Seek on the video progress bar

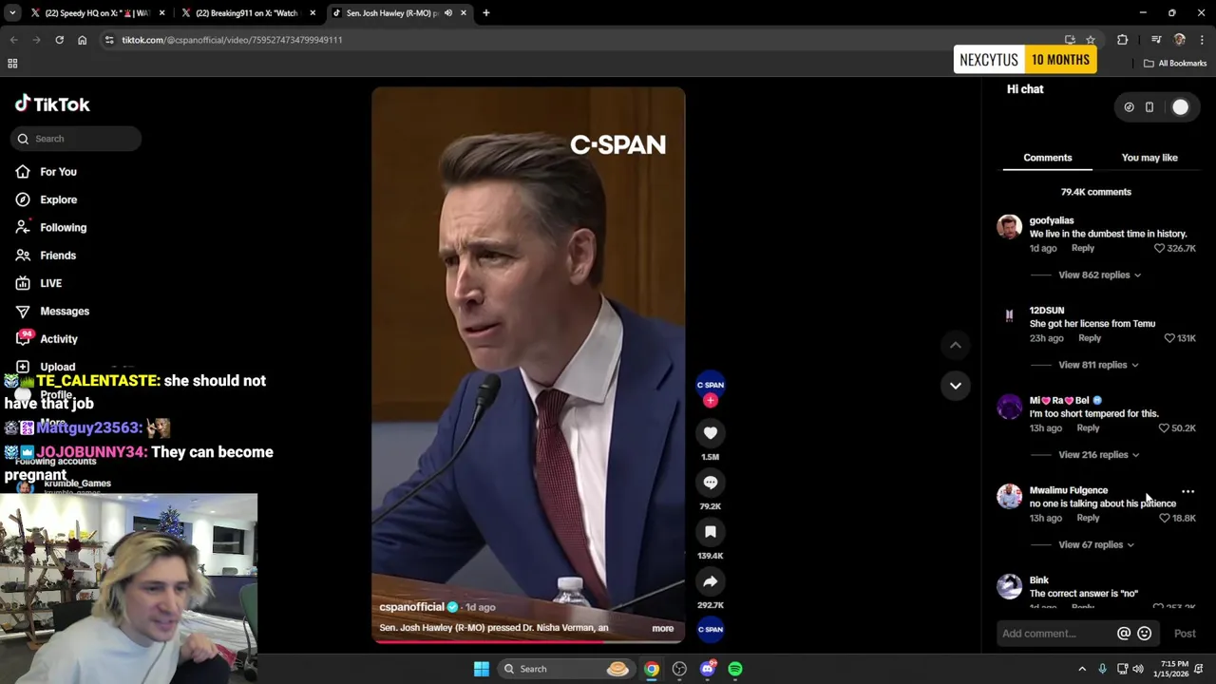click(x=528, y=641)
